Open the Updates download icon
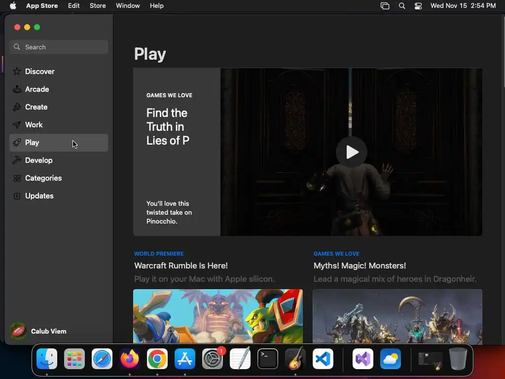Image resolution: width=505 pixels, height=379 pixels. click(x=17, y=195)
